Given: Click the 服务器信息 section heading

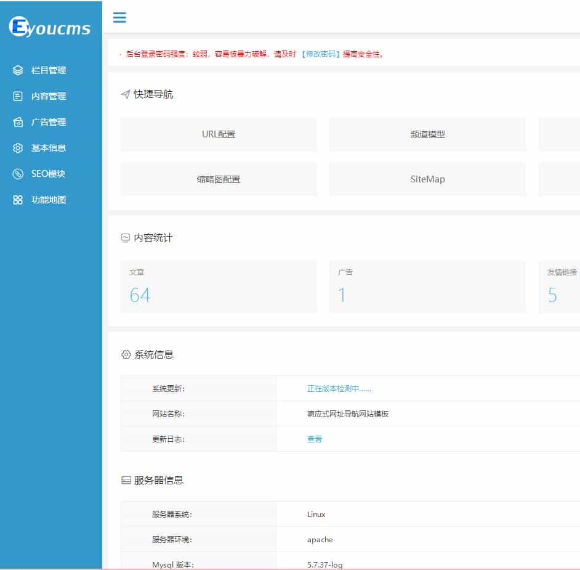Looking at the screenshot, I should point(159,481).
